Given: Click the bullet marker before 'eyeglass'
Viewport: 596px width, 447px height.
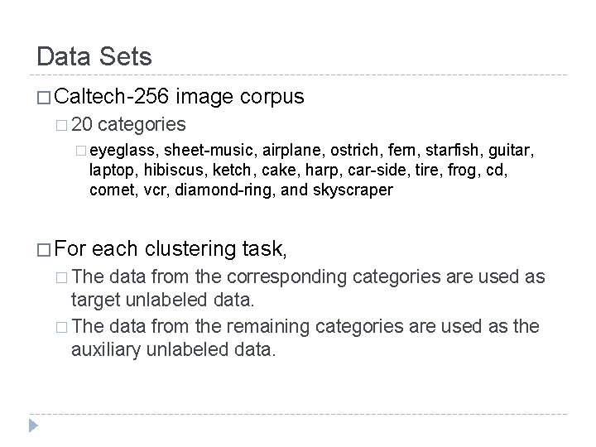Looking at the screenshot, I should pyautogui.click(x=79, y=151).
